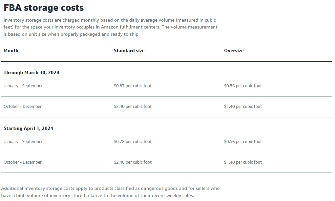Image resolution: width=335 pixels, height=201 pixels.
Task: Click the "Through March 30, 2024" section heading
Action: pyautogui.click(x=31, y=72)
